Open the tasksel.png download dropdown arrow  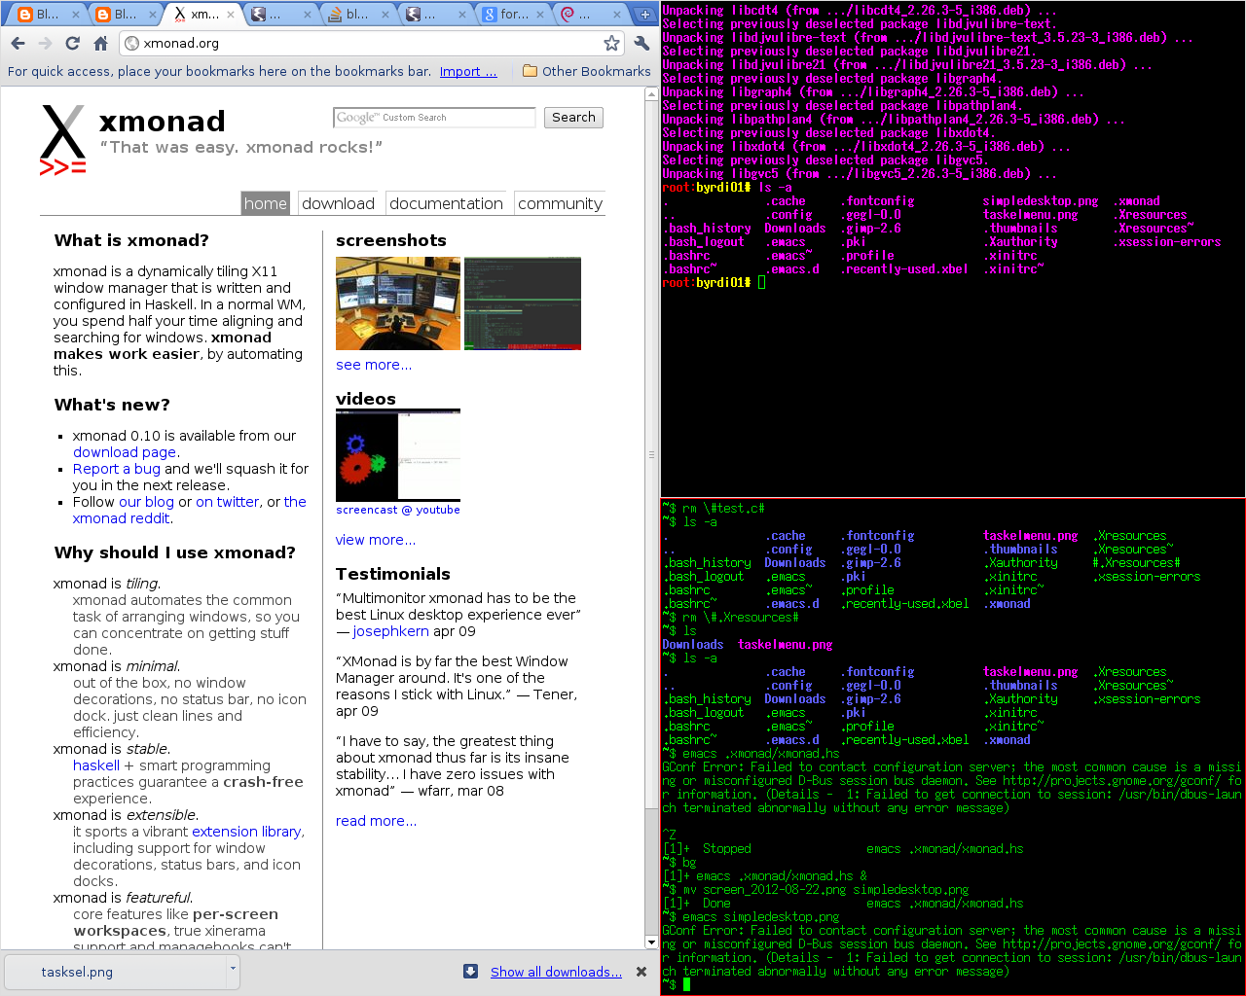point(232,970)
